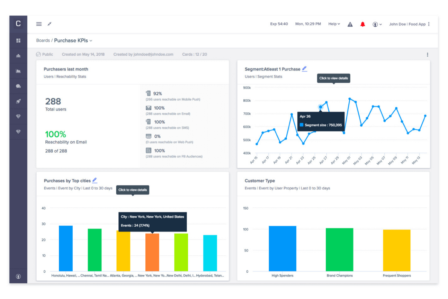The image size is (448, 299).
Task: Click the pin icon next to hamburger menu
Action: 49,24
